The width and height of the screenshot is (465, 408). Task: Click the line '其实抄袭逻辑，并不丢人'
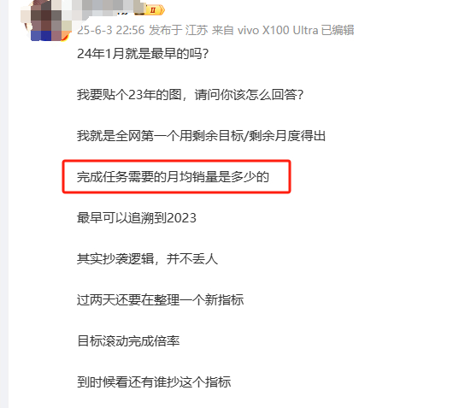pos(147,259)
